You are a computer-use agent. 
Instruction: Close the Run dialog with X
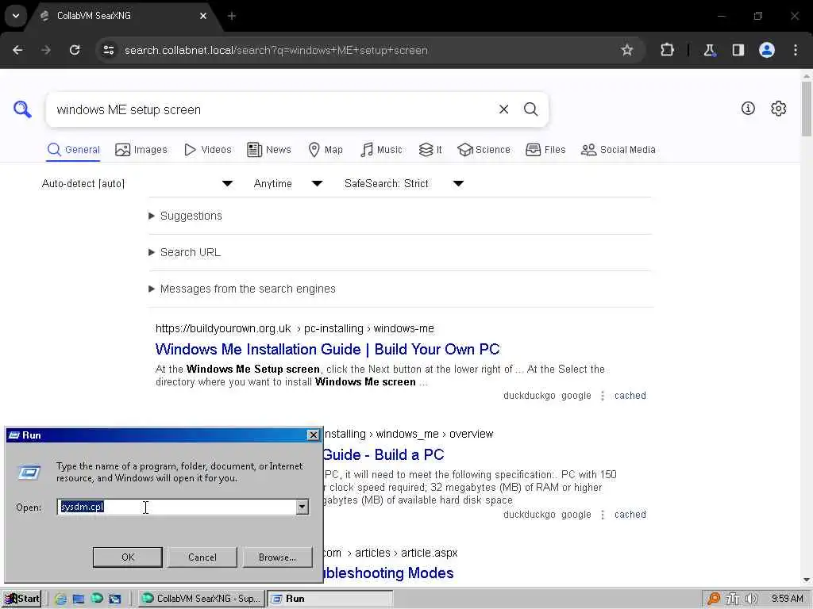(x=313, y=435)
